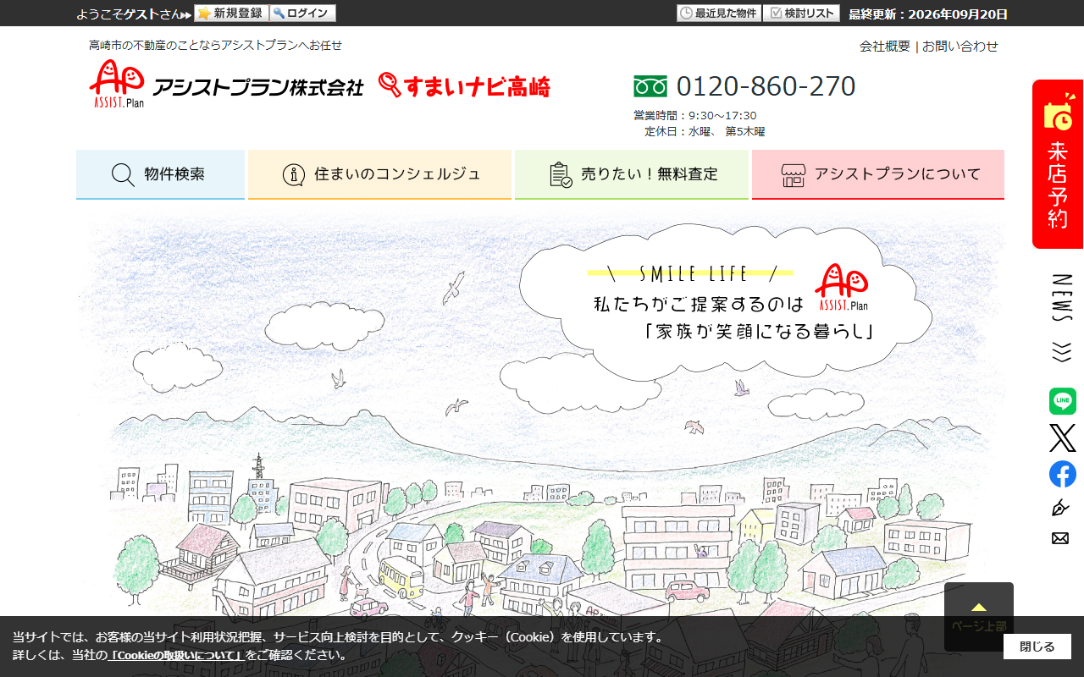Open the Facebook icon in sidebar

click(x=1063, y=474)
